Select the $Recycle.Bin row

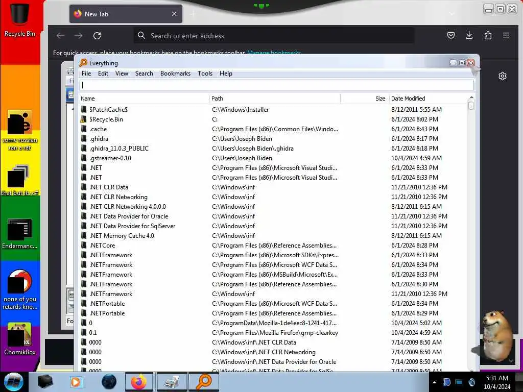coord(274,119)
